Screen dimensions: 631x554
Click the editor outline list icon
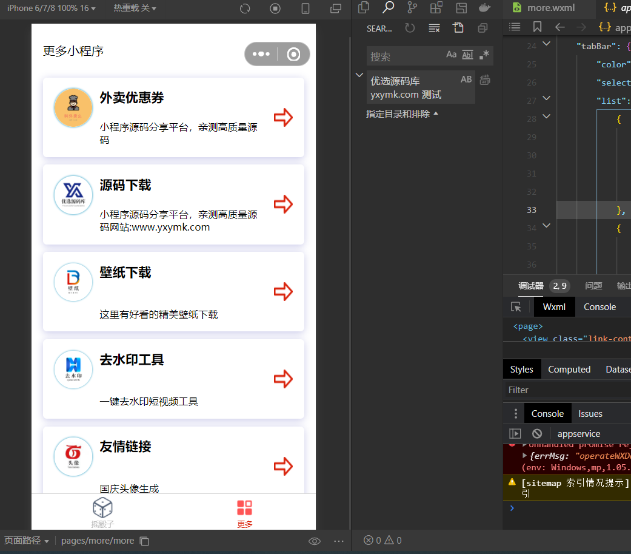pos(515,27)
